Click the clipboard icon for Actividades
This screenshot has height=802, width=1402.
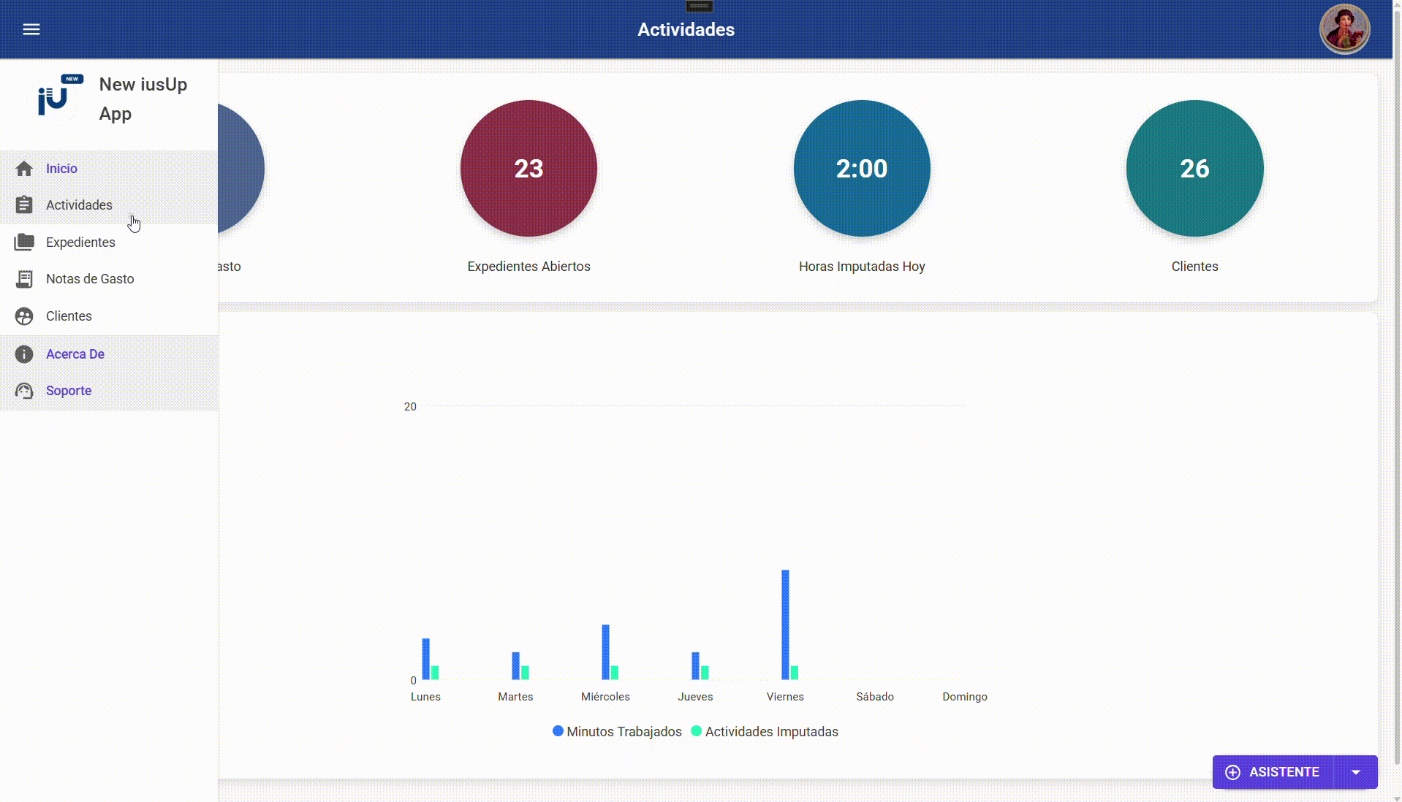pyautogui.click(x=24, y=205)
